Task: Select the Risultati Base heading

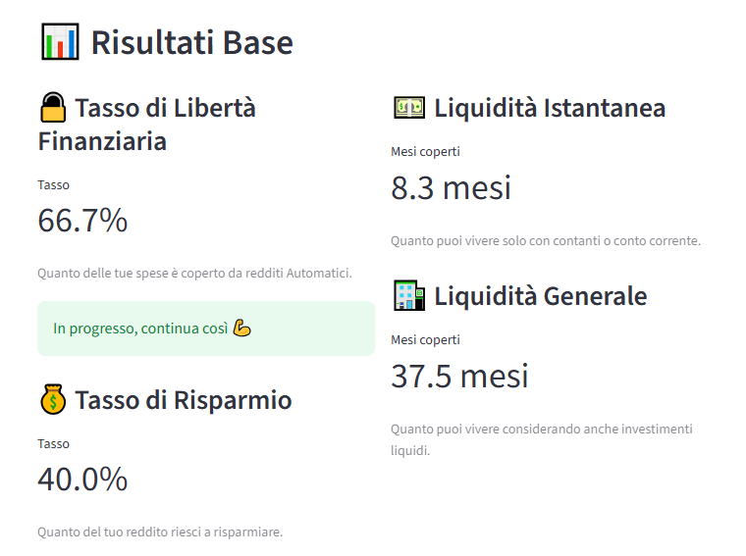Action: click(x=191, y=43)
